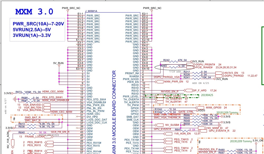Select resistor label "R226"

coord(187,75)
